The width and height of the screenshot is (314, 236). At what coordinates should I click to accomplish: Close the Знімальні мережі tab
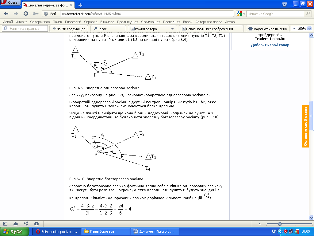tap(71, 5)
